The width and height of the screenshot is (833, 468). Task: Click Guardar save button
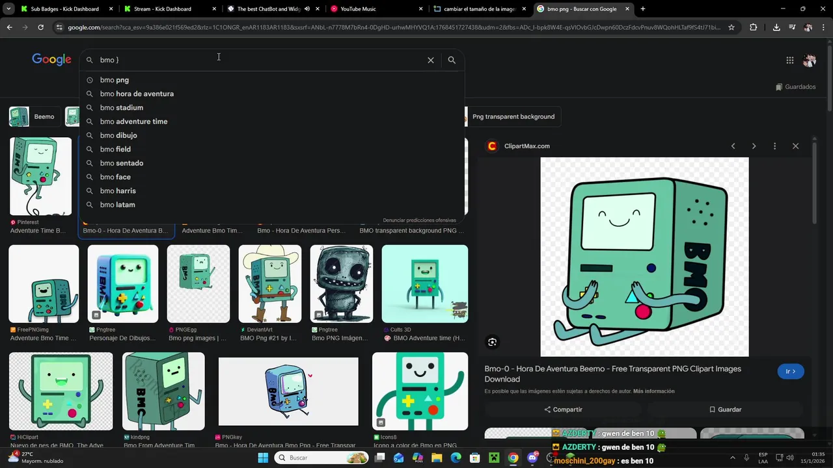(x=725, y=409)
